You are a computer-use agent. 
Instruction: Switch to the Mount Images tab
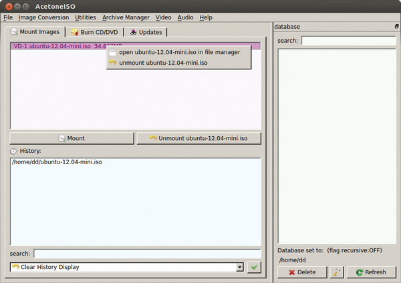coord(35,32)
